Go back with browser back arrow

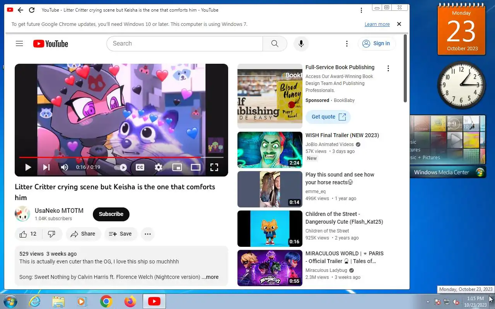click(20, 10)
